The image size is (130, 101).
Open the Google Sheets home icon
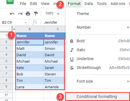point(10,2)
